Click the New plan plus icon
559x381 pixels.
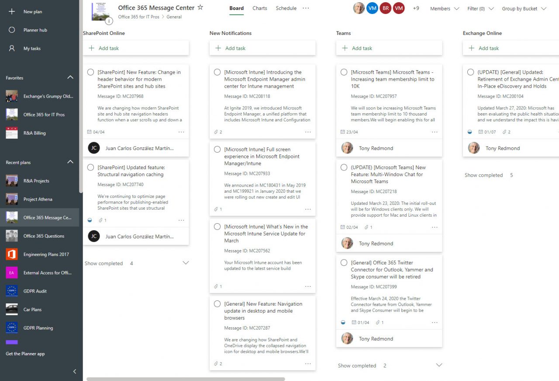click(12, 12)
